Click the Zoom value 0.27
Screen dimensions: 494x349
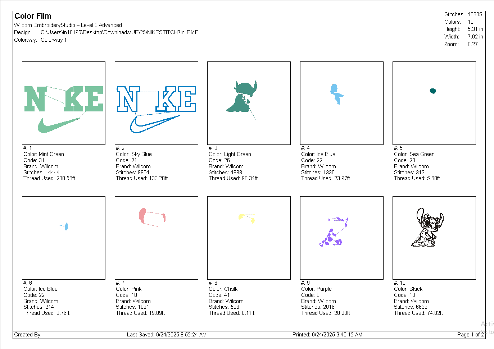(473, 44)
